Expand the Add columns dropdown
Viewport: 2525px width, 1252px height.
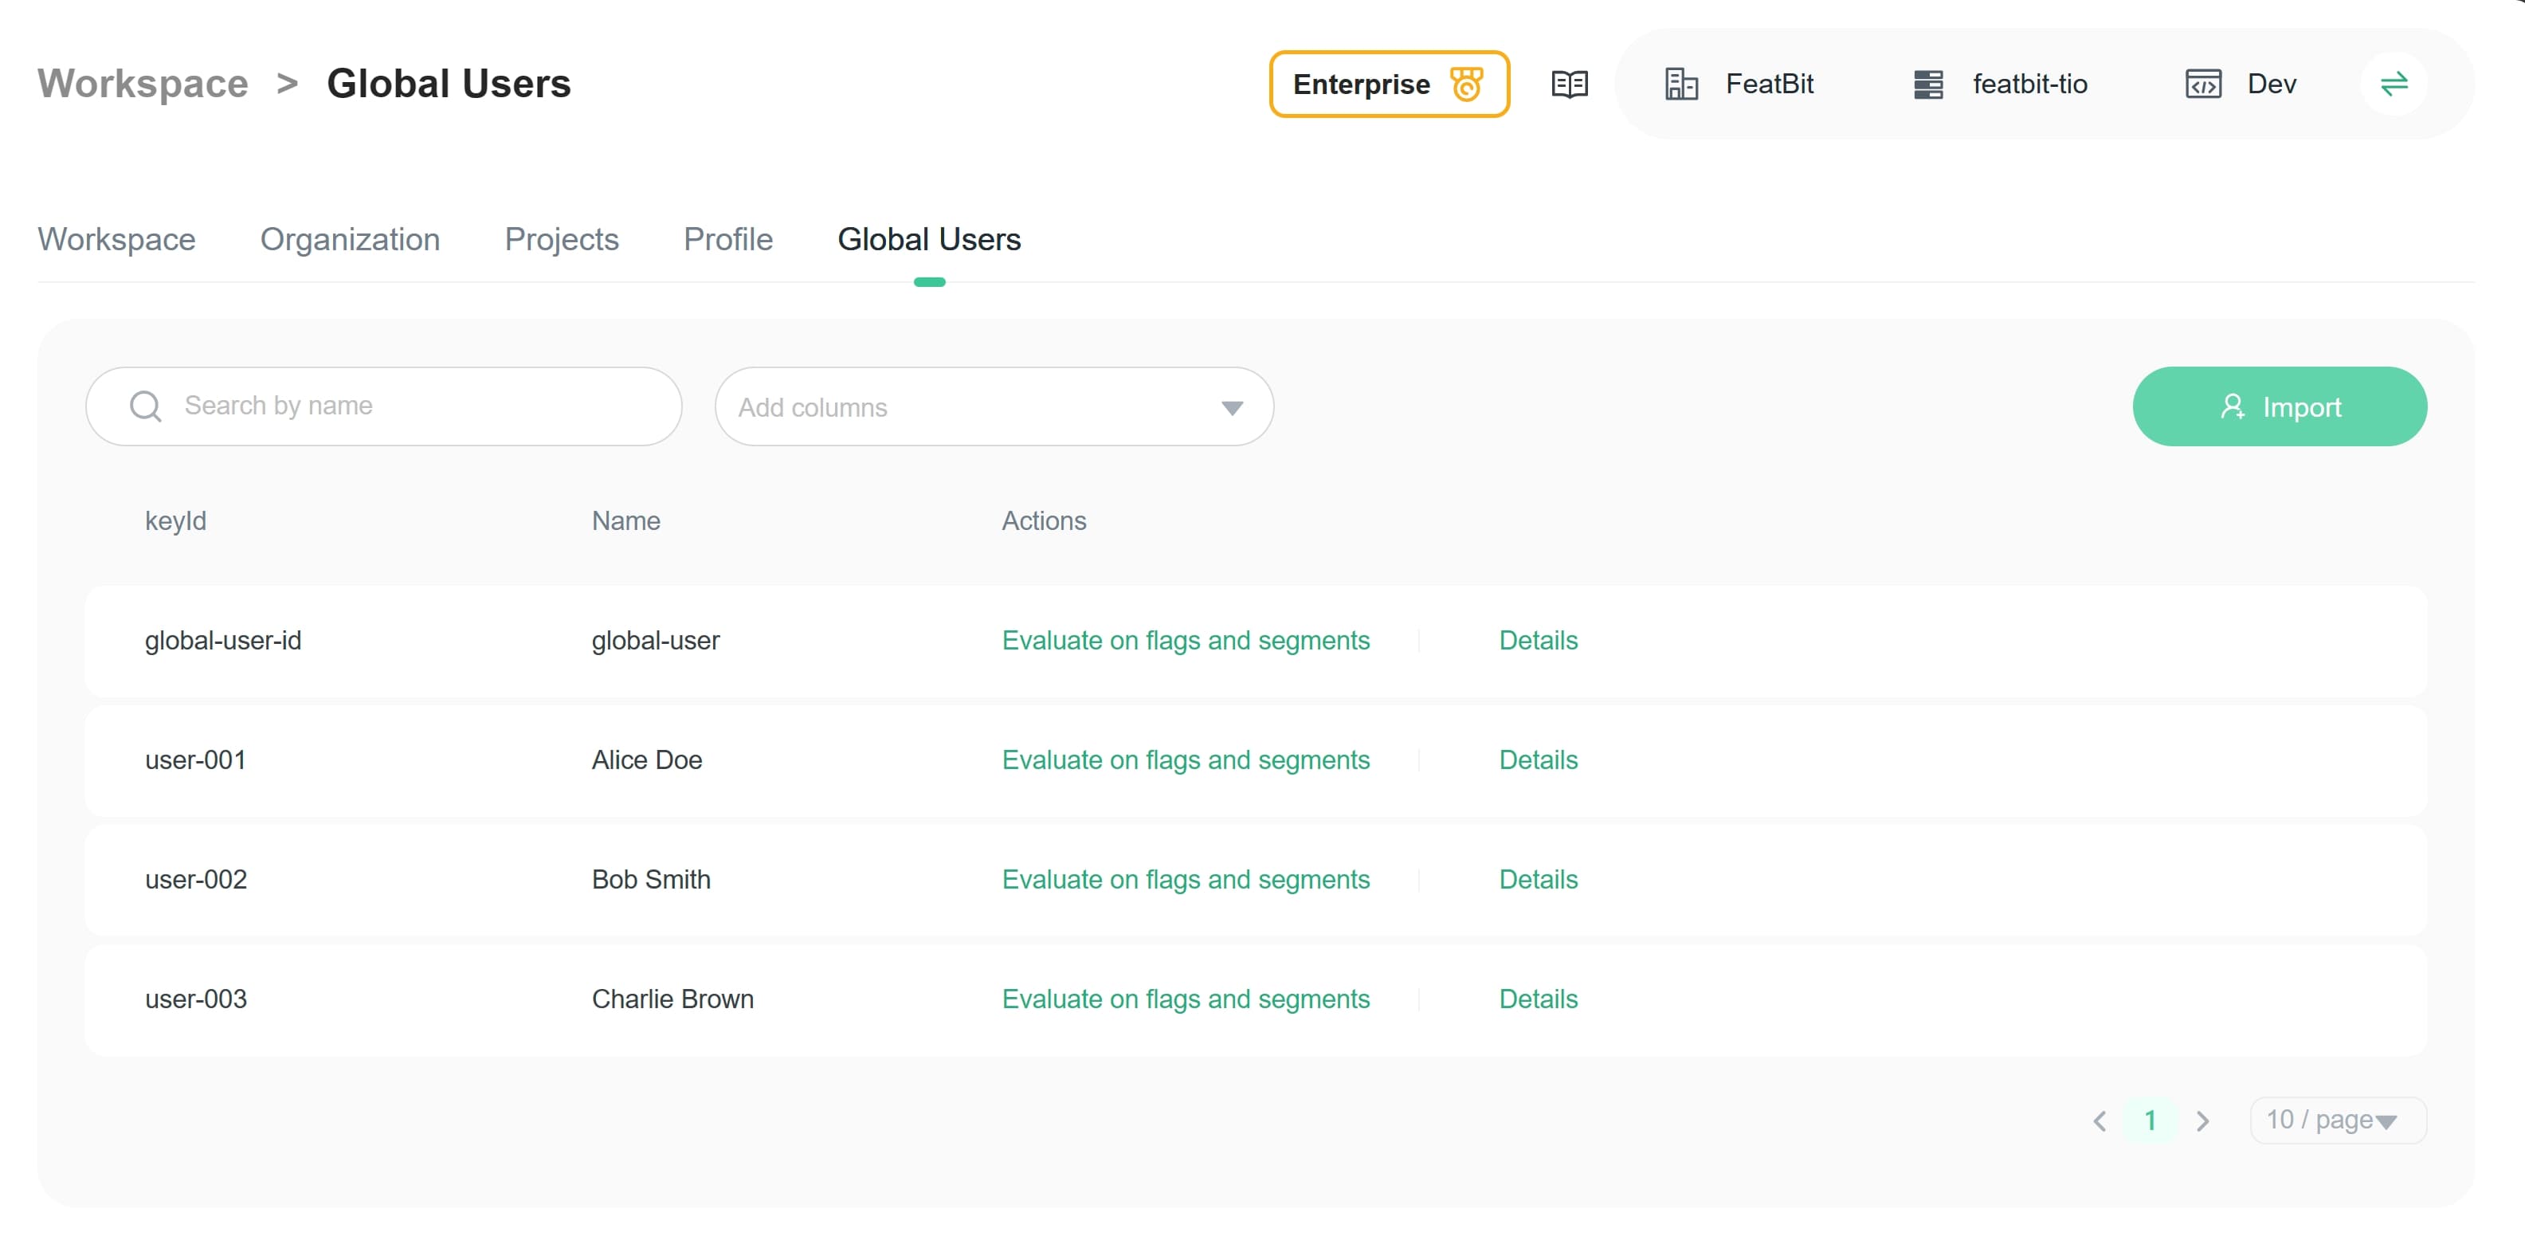1232,408
